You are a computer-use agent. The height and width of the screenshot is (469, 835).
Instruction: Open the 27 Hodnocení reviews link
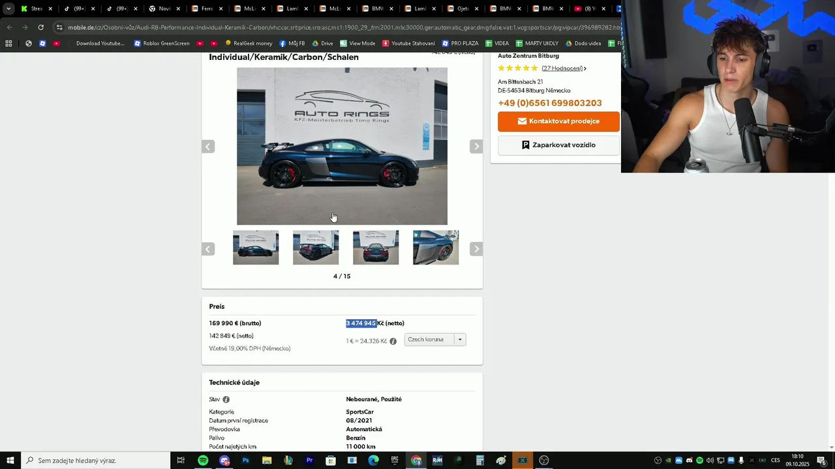click(x=562, y=68)
